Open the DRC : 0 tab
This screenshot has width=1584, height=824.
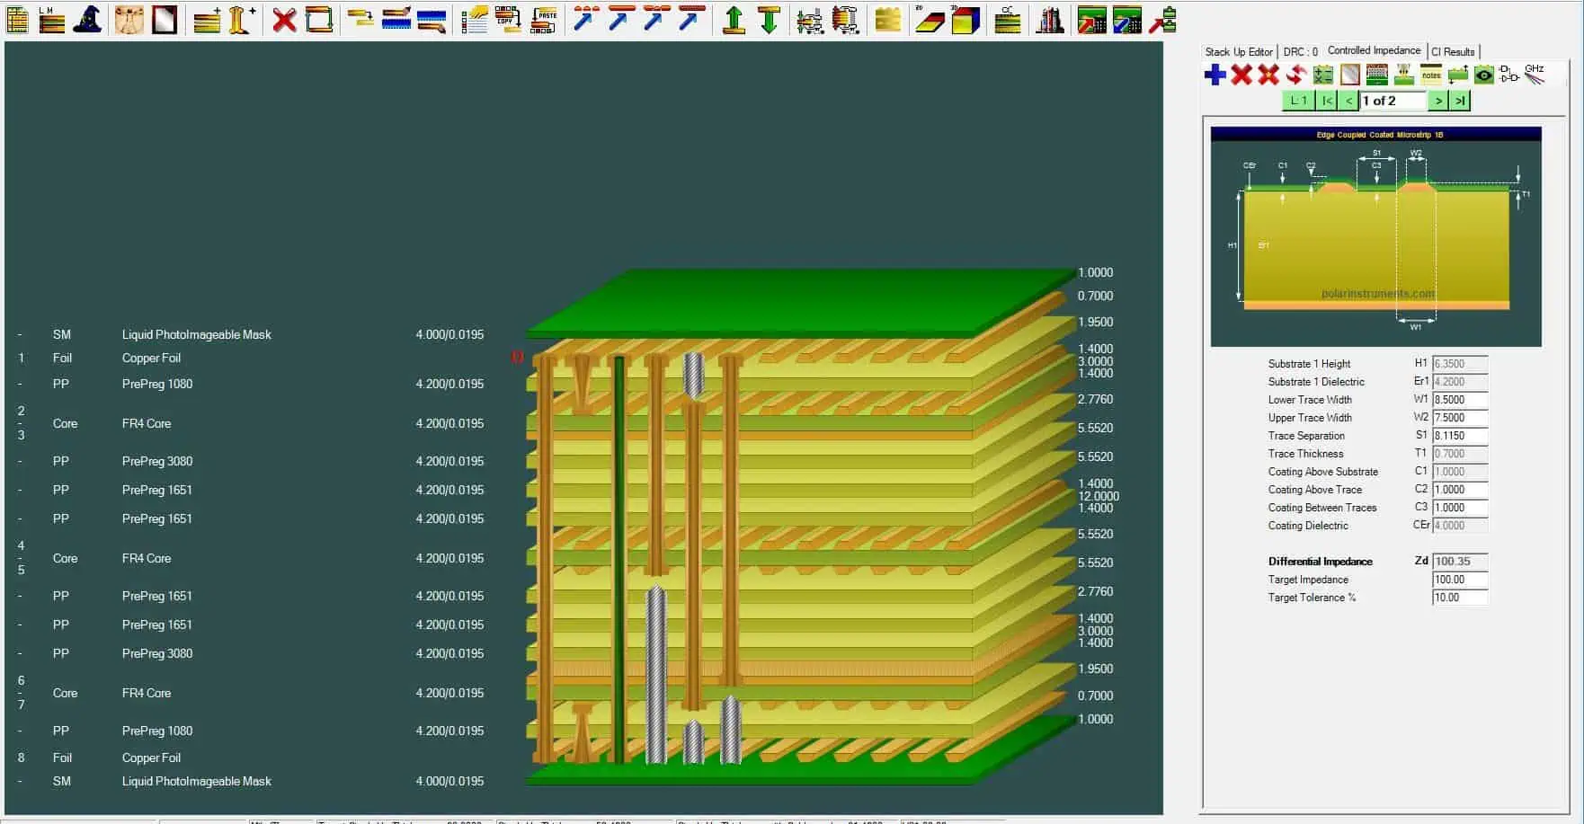pos(1300,52)
